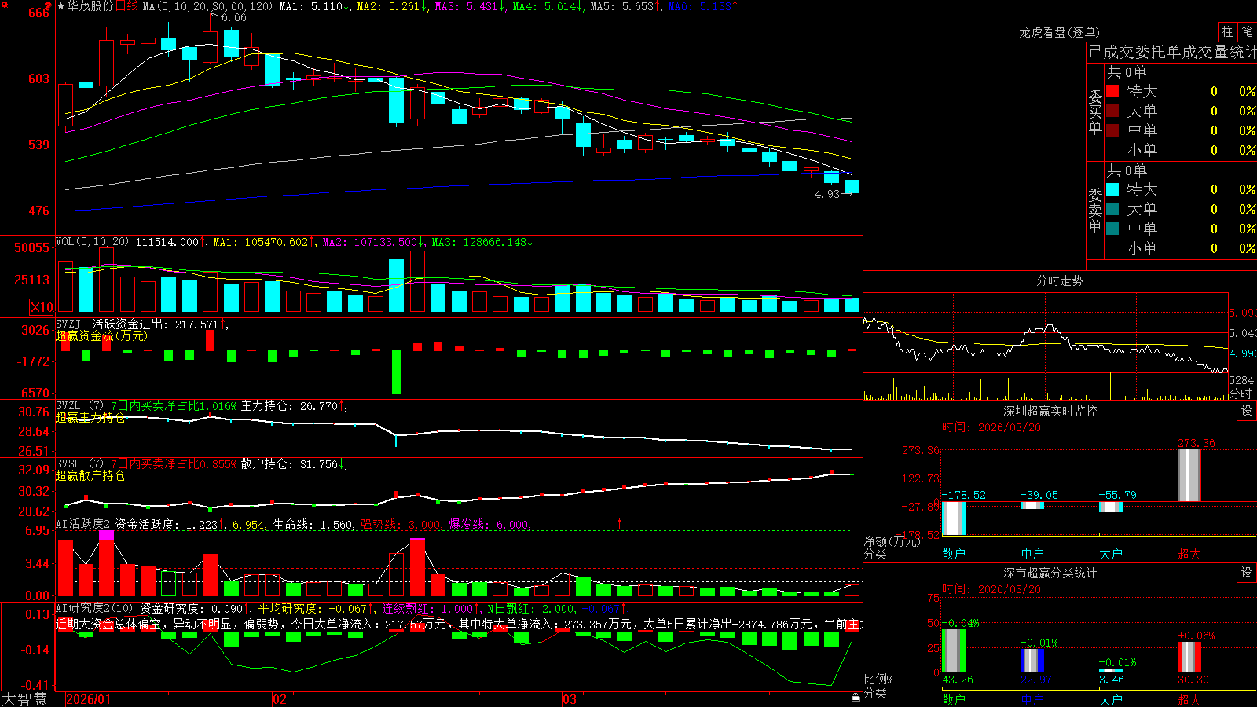Click dark red 大单 swatch under 委买单
Image resolution: width=1257 pixels, height=707 pixels.
(x=1112, y=111)
